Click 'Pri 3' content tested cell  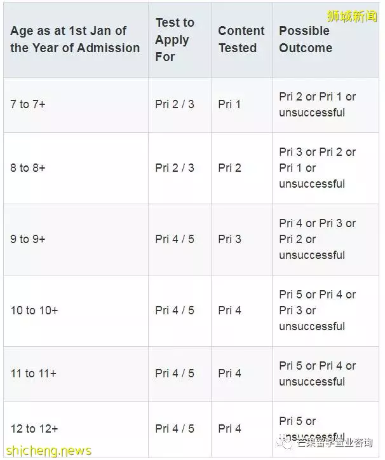coord(241,240)
